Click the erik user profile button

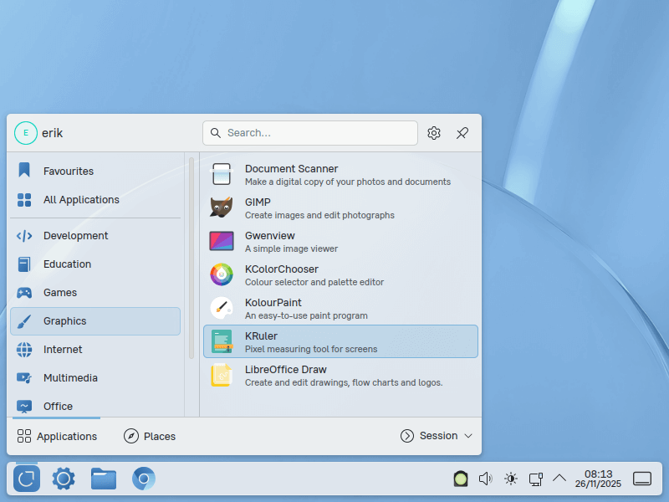[x=39, y=133]
